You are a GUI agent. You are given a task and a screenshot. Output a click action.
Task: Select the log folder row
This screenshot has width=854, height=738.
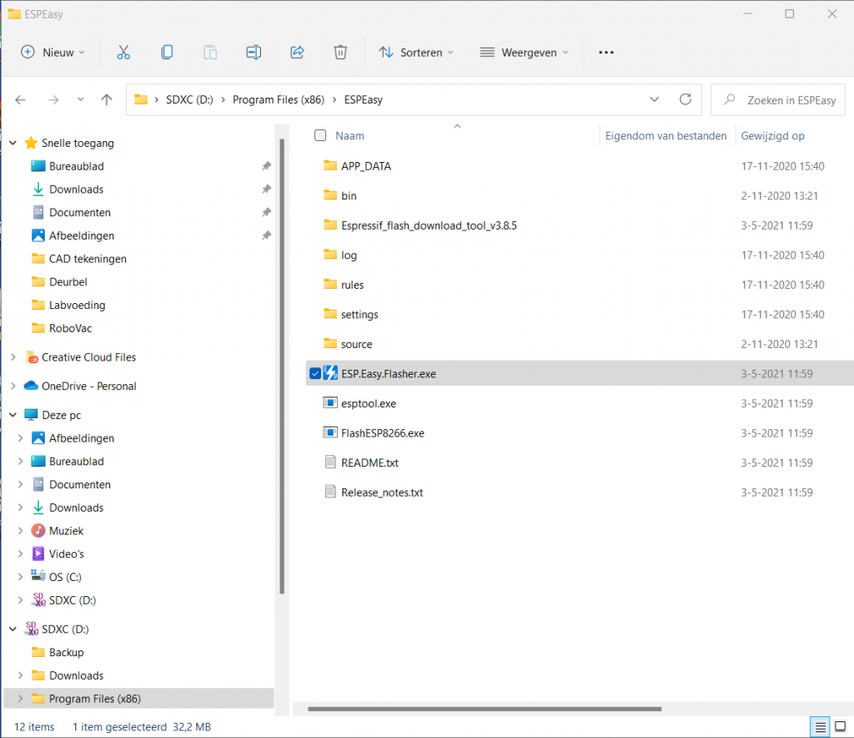[580, 255]
